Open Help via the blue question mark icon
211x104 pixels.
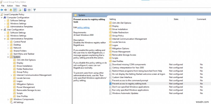click(25, 10)
